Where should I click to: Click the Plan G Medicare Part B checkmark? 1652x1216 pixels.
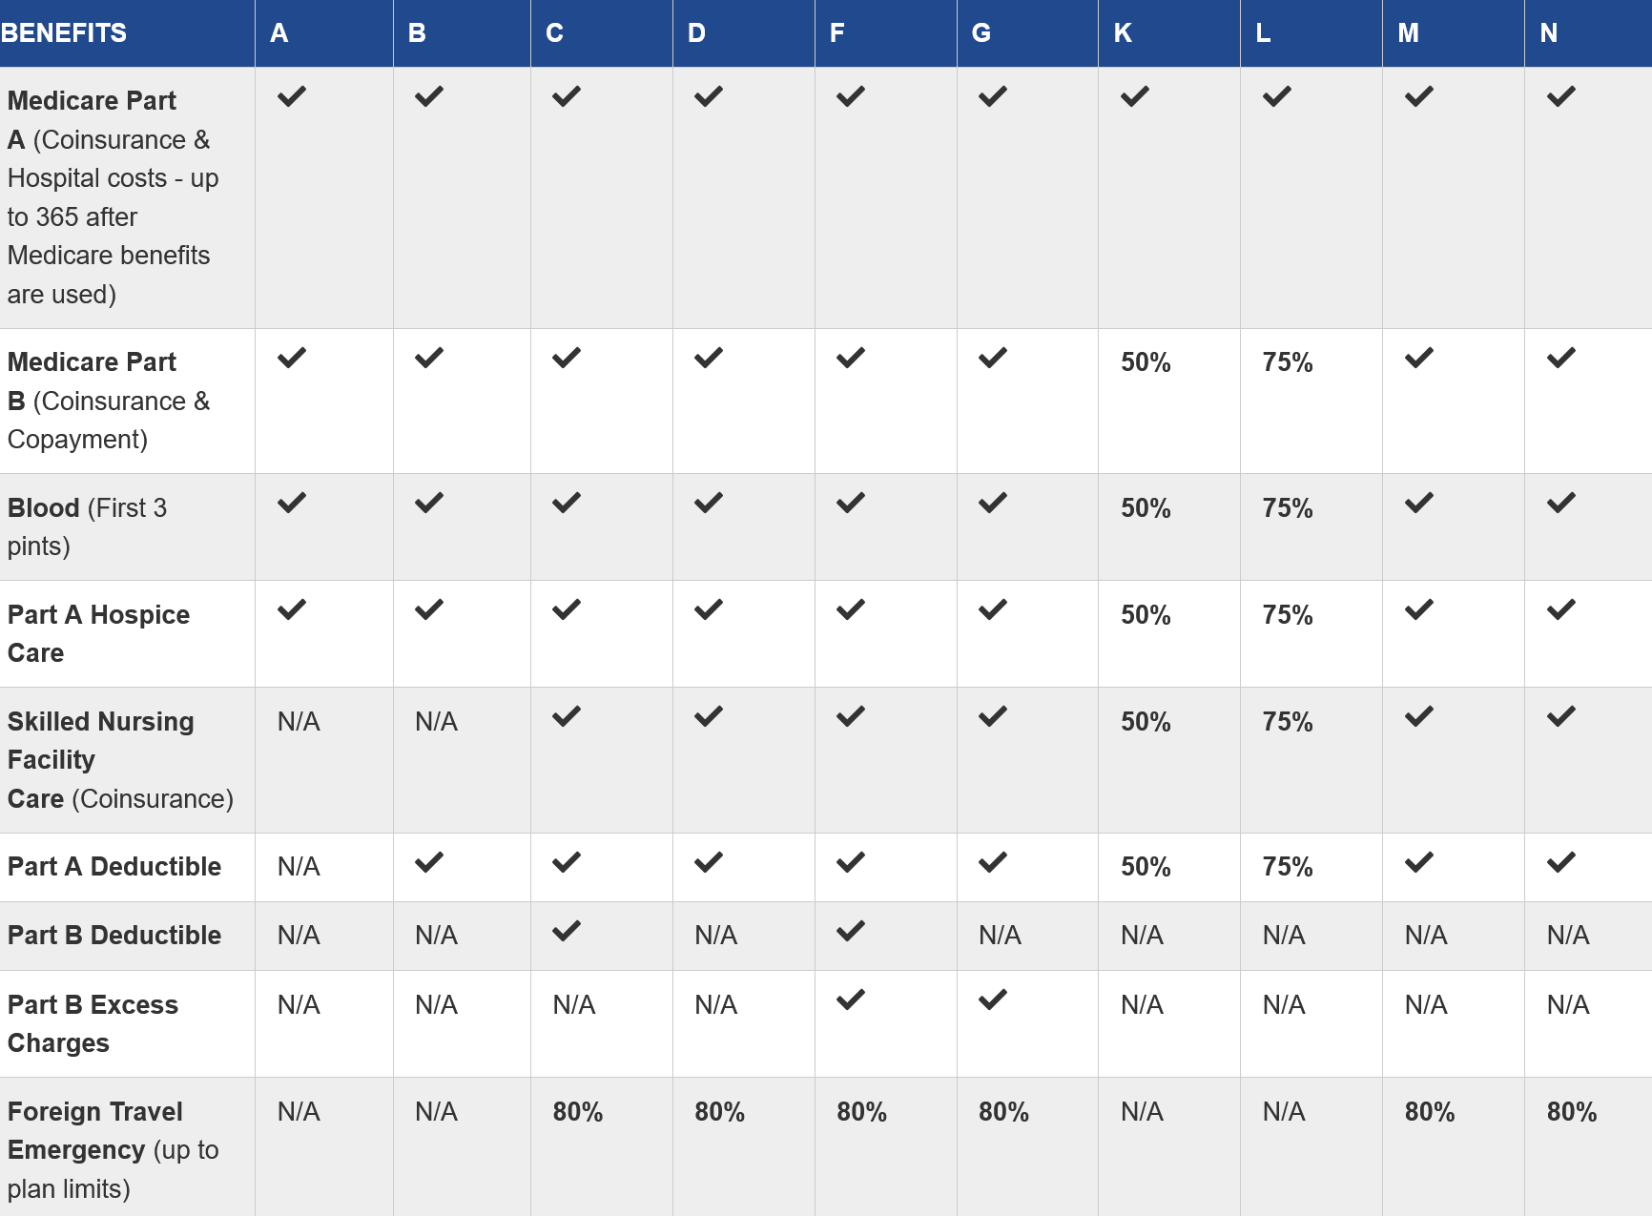tap(992, 358)
